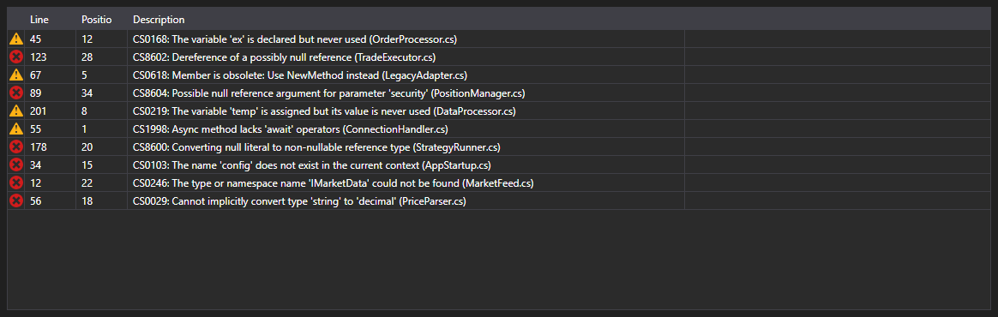Click position value 5 in CS0618 row

102,75
